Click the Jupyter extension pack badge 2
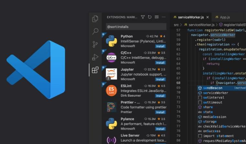The width and height of the screenshot is (246, 144). (x=108, y=78)
